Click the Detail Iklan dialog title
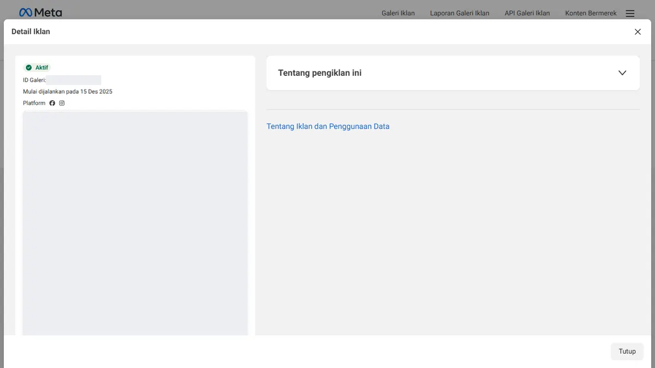Viewport: 655px width, 368px height. (x=31, y=32)
